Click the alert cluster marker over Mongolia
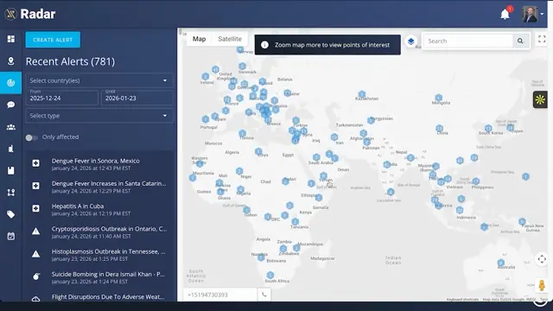The height and width of the screenshot is (311, 553). pyautogui.click(x=438, y=98)
